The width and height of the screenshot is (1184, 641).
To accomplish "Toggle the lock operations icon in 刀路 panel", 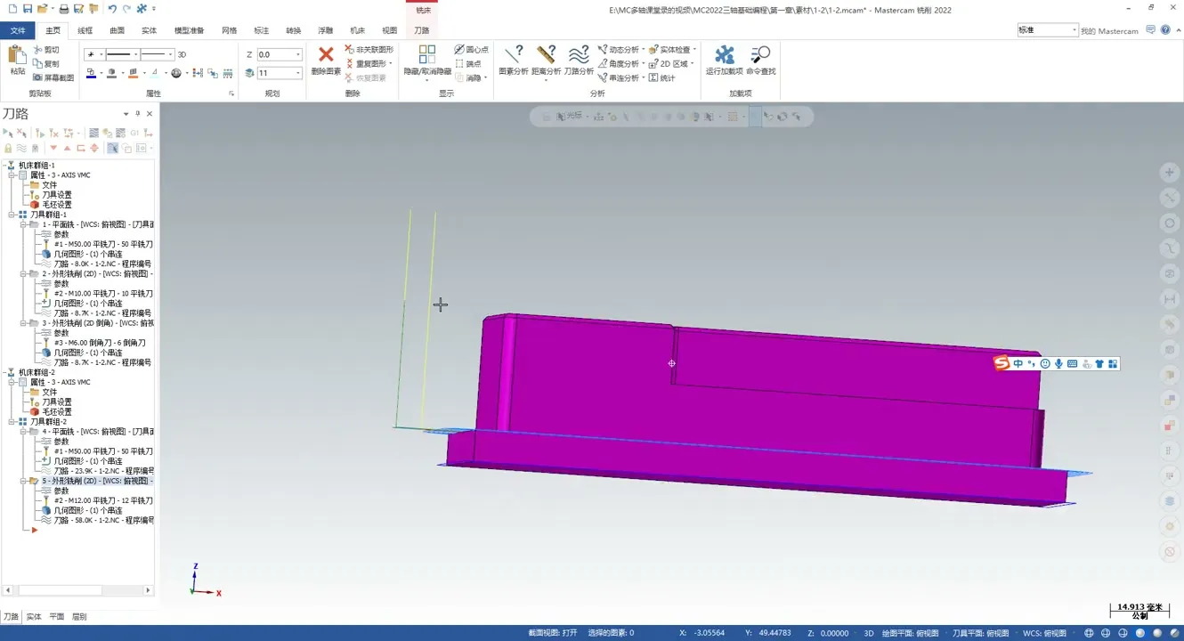I will (8, 149).
